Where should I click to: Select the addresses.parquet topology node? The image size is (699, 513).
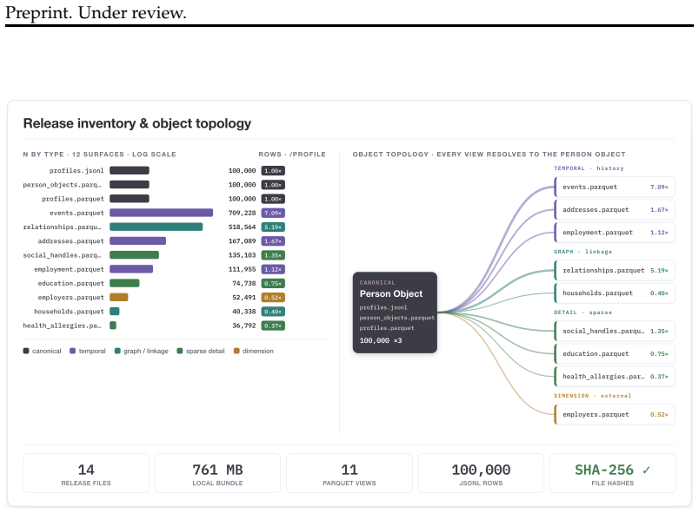point(615,209)
